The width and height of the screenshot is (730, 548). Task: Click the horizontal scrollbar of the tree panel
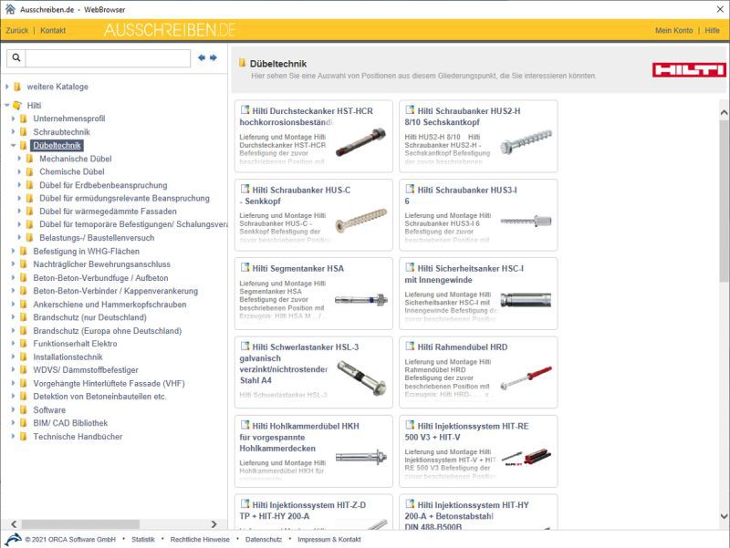(80, 523)
